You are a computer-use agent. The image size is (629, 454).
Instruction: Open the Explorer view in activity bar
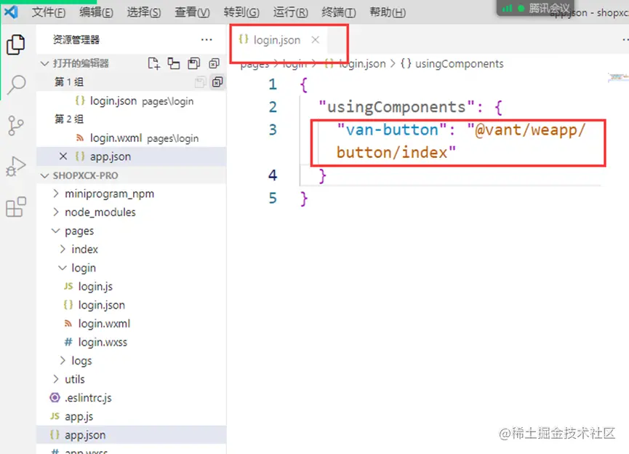(16, 44)
